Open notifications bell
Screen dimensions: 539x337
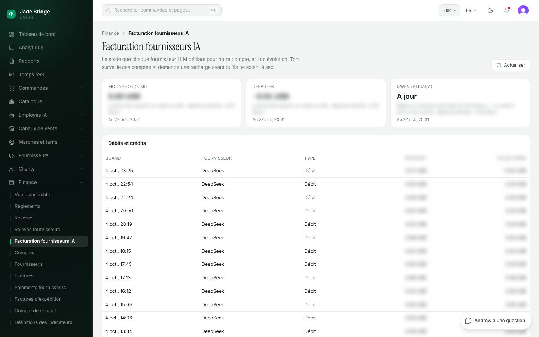[507, 10]
